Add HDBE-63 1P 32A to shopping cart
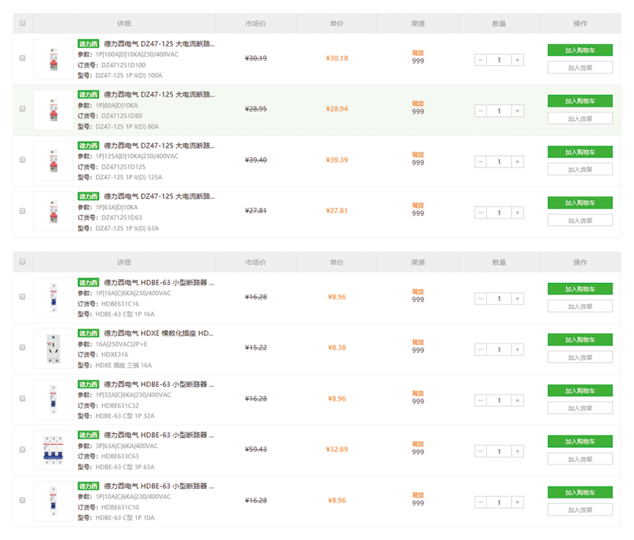The height and width of the screenshot is (540, 634). point(580,391)
